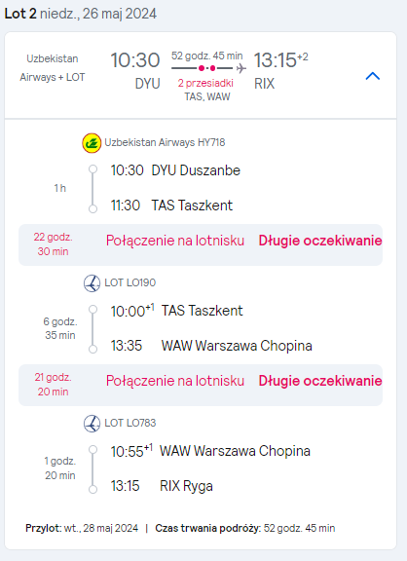Select the TAS Taszkent 10:00 departure marker
Viewport: 407px width, 561px height.
(x=93, y=309)
